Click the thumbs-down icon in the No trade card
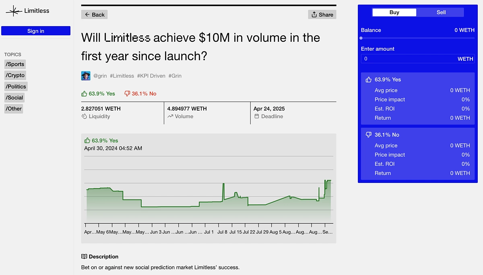 pyautogui.click(x=368, y=135)
